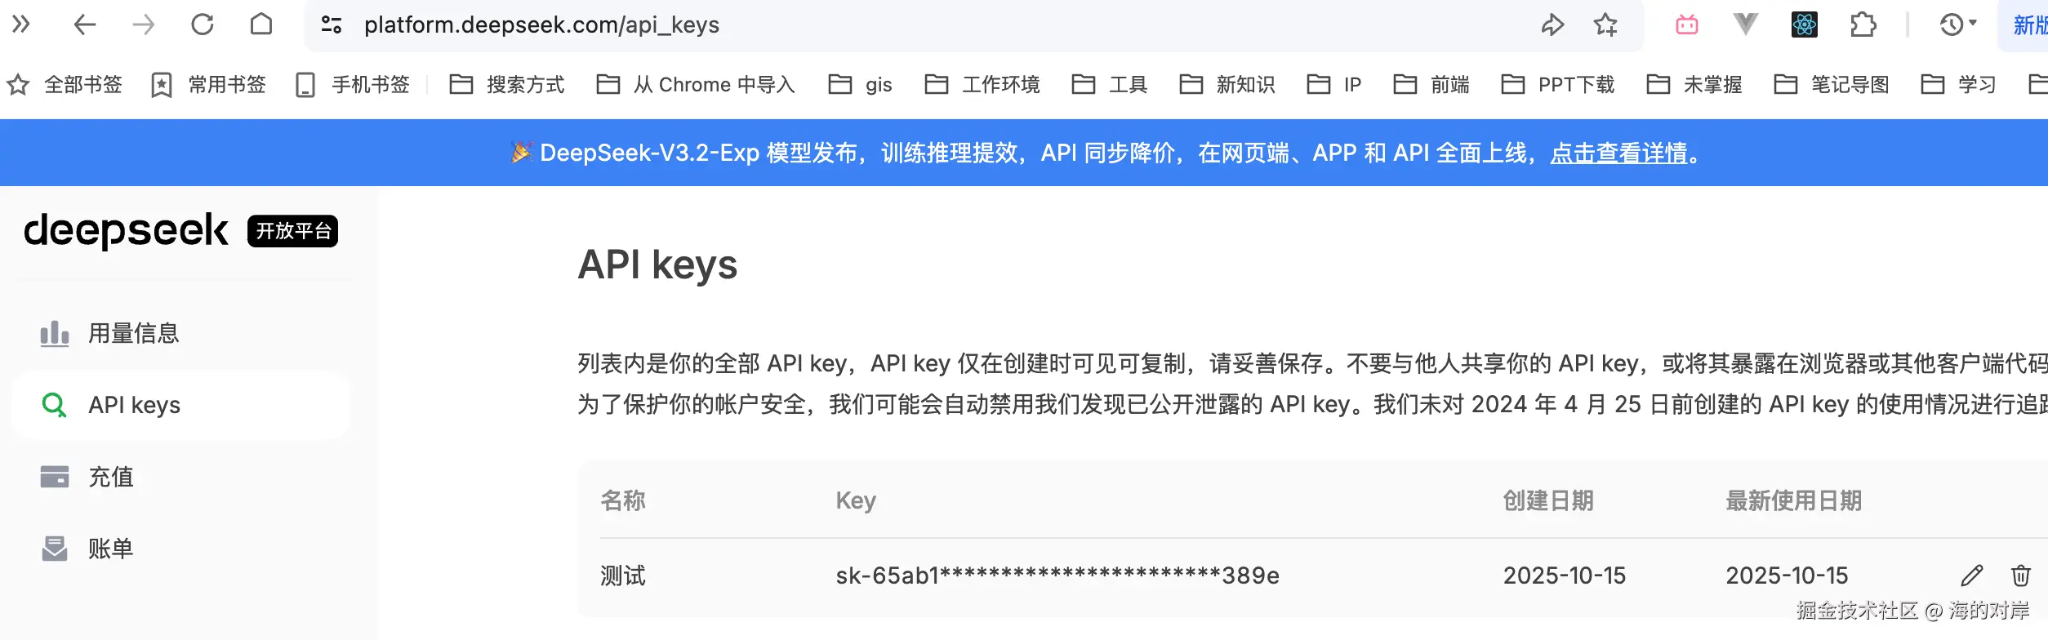Click the browser back arrow
Image resolution: width=2048 pixels, height=640 pixels.
coord(85,24)
